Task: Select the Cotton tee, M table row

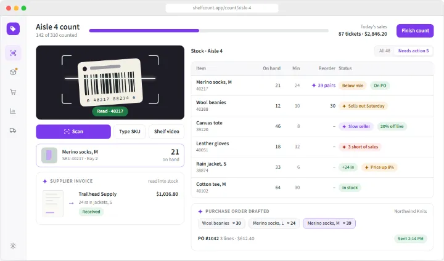Action: [312, 188]
